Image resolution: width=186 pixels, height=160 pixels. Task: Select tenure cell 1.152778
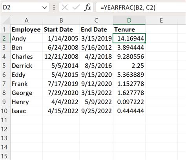(x=129, y=84)
